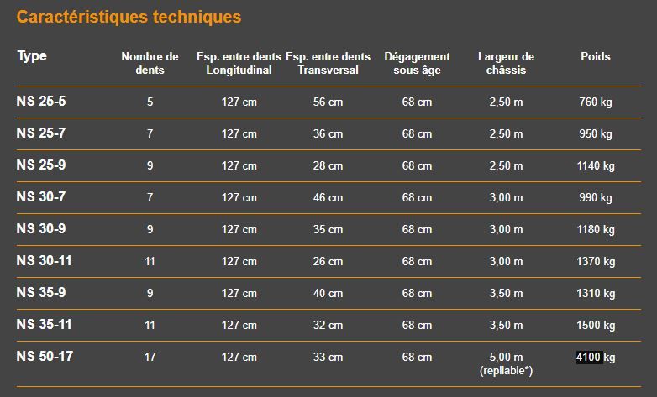Click the highlighted 4100 weight value

click(588, 358)
